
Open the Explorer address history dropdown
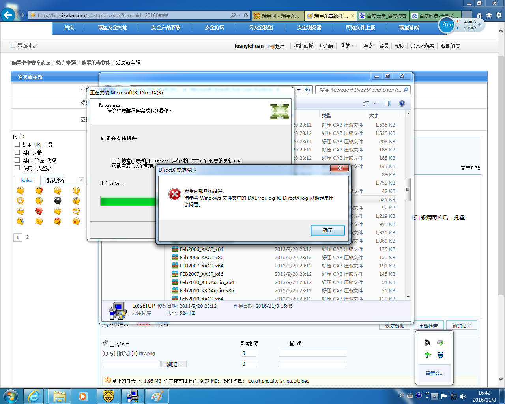point(299,90)
